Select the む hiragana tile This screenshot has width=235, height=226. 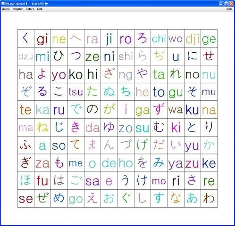coord(159,127)
